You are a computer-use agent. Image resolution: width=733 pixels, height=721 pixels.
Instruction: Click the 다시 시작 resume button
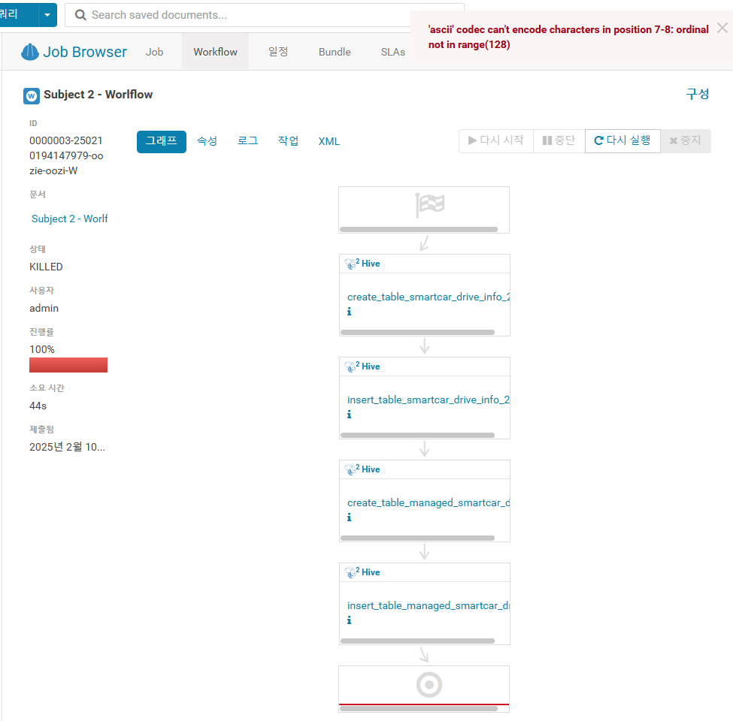pos(496,140)
